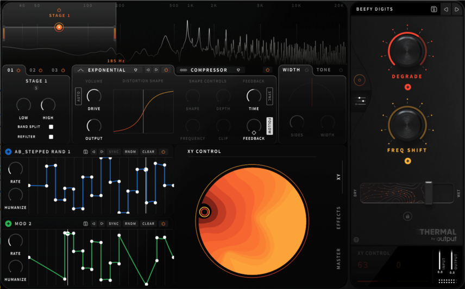This screenshot has height=289, width=465.
Task: Save the Mod 2 modulator preset
Action: click(85, 223)
